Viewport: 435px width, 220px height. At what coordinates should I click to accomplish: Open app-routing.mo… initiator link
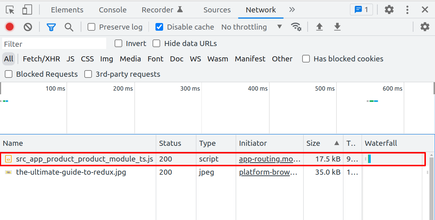[270, 159]
